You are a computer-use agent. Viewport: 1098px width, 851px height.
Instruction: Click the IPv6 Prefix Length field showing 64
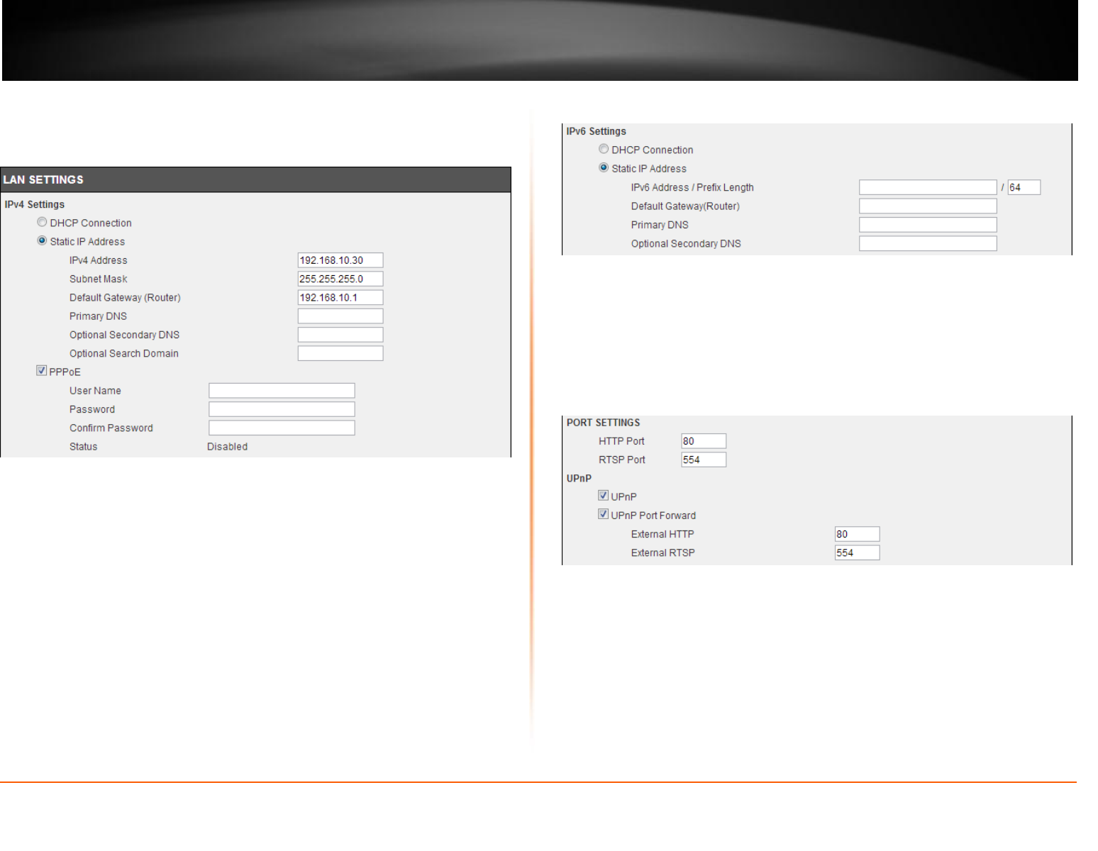click(x=1024, y=187)
